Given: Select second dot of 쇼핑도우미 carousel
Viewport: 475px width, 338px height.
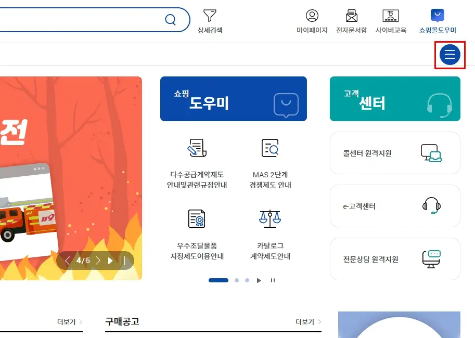Looking at the screenshot, I should pos(237,280).
